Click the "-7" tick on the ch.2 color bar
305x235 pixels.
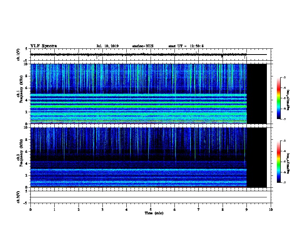point(284,183)
